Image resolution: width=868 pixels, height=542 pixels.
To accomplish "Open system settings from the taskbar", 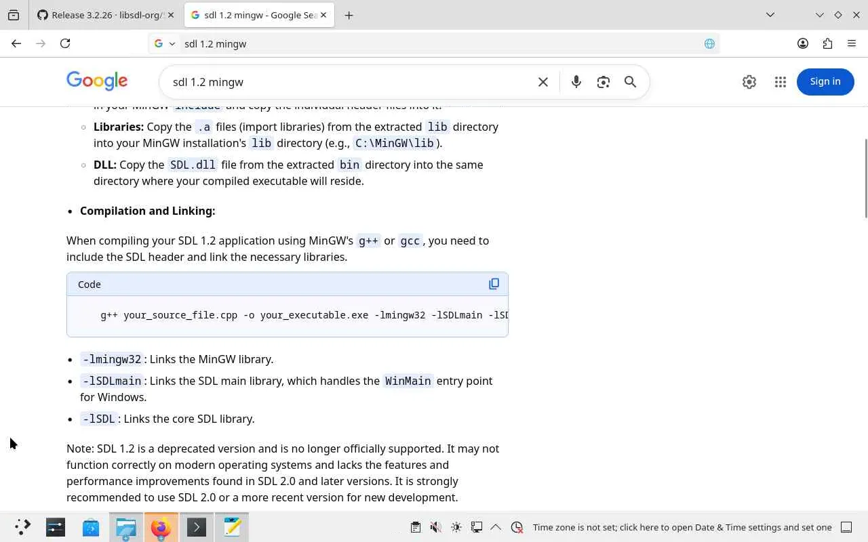I will coord(56,527).
